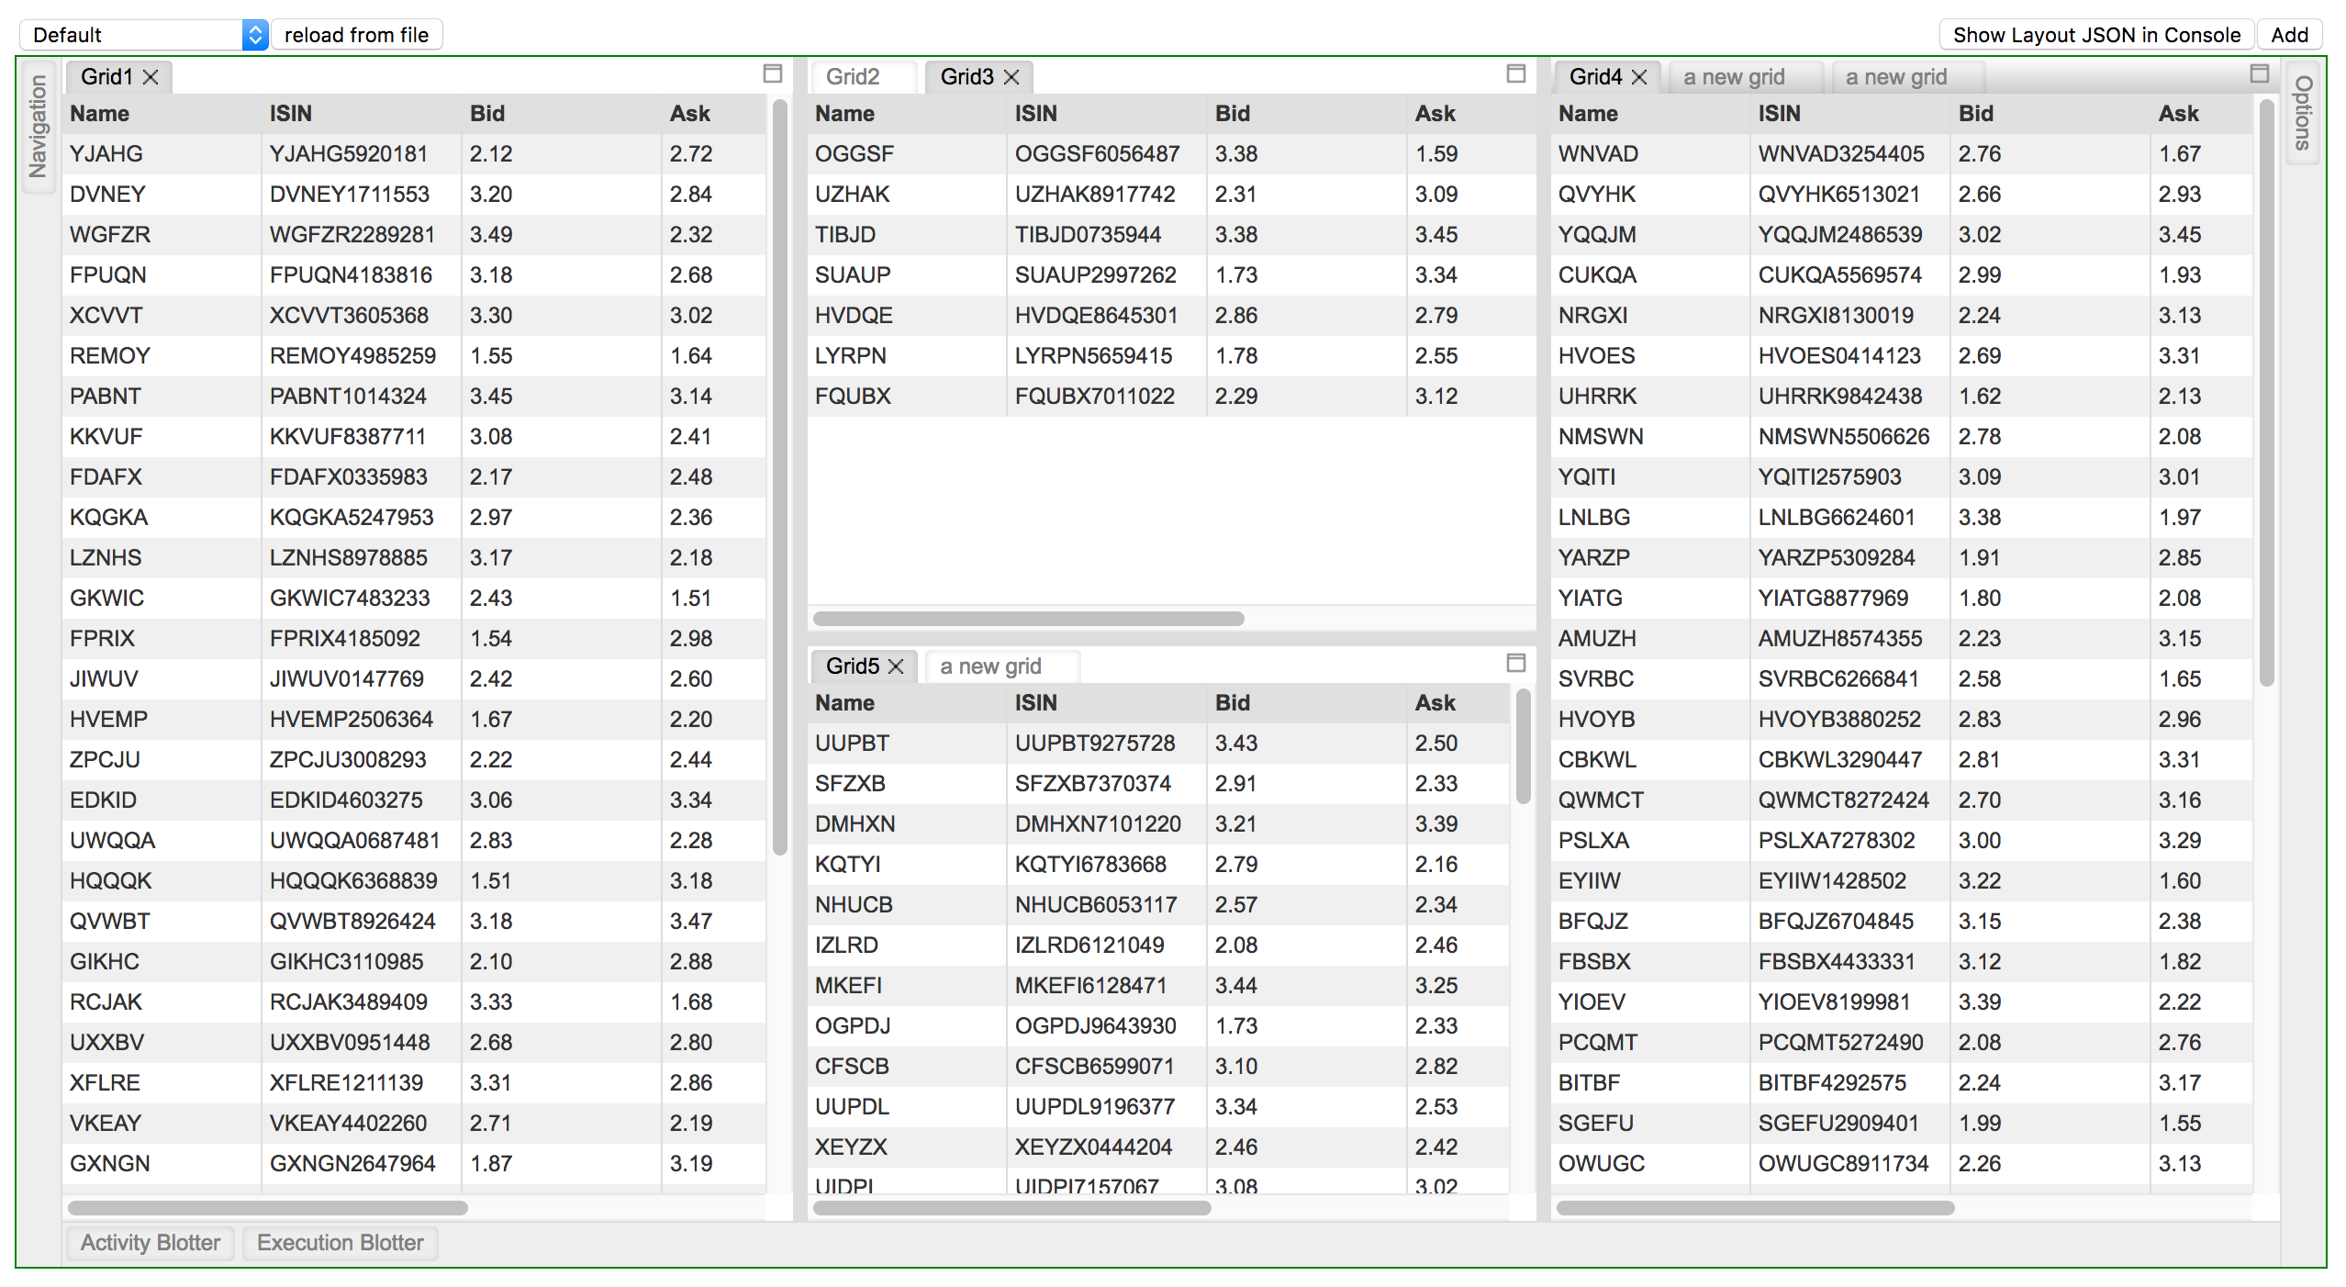Open the Execution Blotter bottom tab
This screenshot has height=1287, width=2346.
(341, 1243)
